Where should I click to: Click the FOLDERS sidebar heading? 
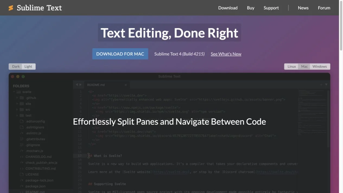pyautogui.click(x=21, y=86)
